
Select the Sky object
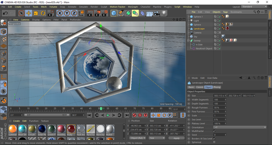pyautogui.click(x=195, y=37)
